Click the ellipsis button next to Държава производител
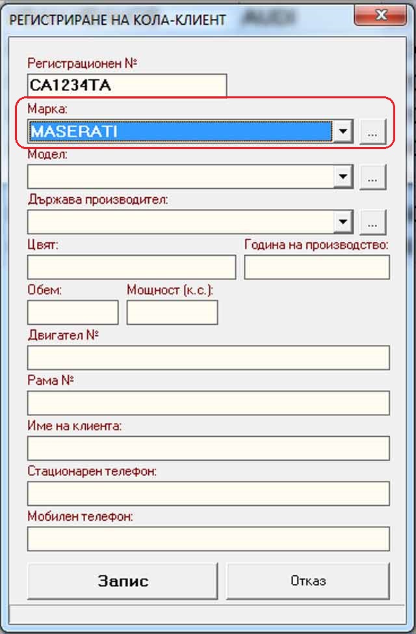The height and width of the screenshot is (634, 416). pos(372,222)
